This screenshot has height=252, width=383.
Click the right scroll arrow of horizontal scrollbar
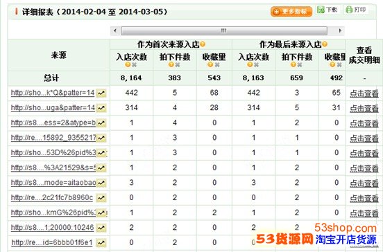click(x=340, y=30)
